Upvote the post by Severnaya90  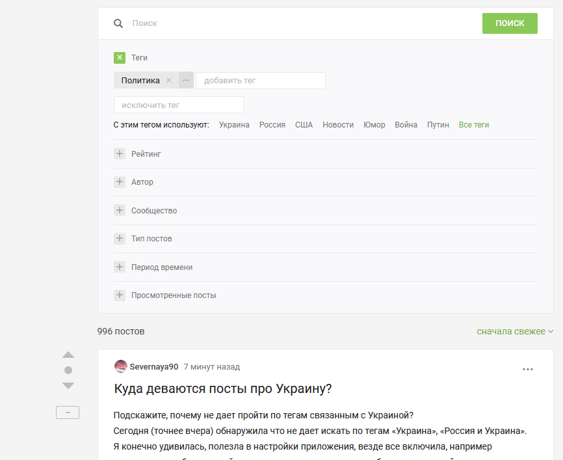[68, 355]
